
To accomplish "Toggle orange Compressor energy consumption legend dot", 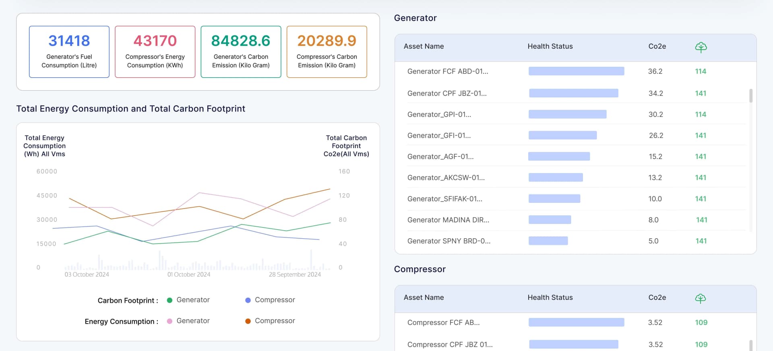I will pyautogui.click(x=248, y=321).
